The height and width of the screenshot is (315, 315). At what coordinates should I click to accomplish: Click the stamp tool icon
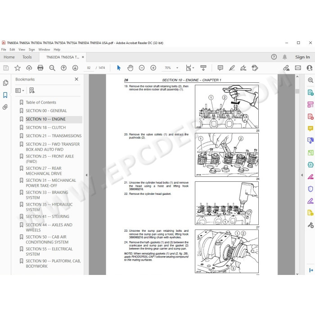tap(255, 68)
